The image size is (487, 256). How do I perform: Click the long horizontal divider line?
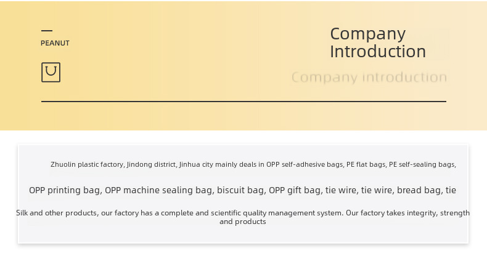(x=244, y=102)
